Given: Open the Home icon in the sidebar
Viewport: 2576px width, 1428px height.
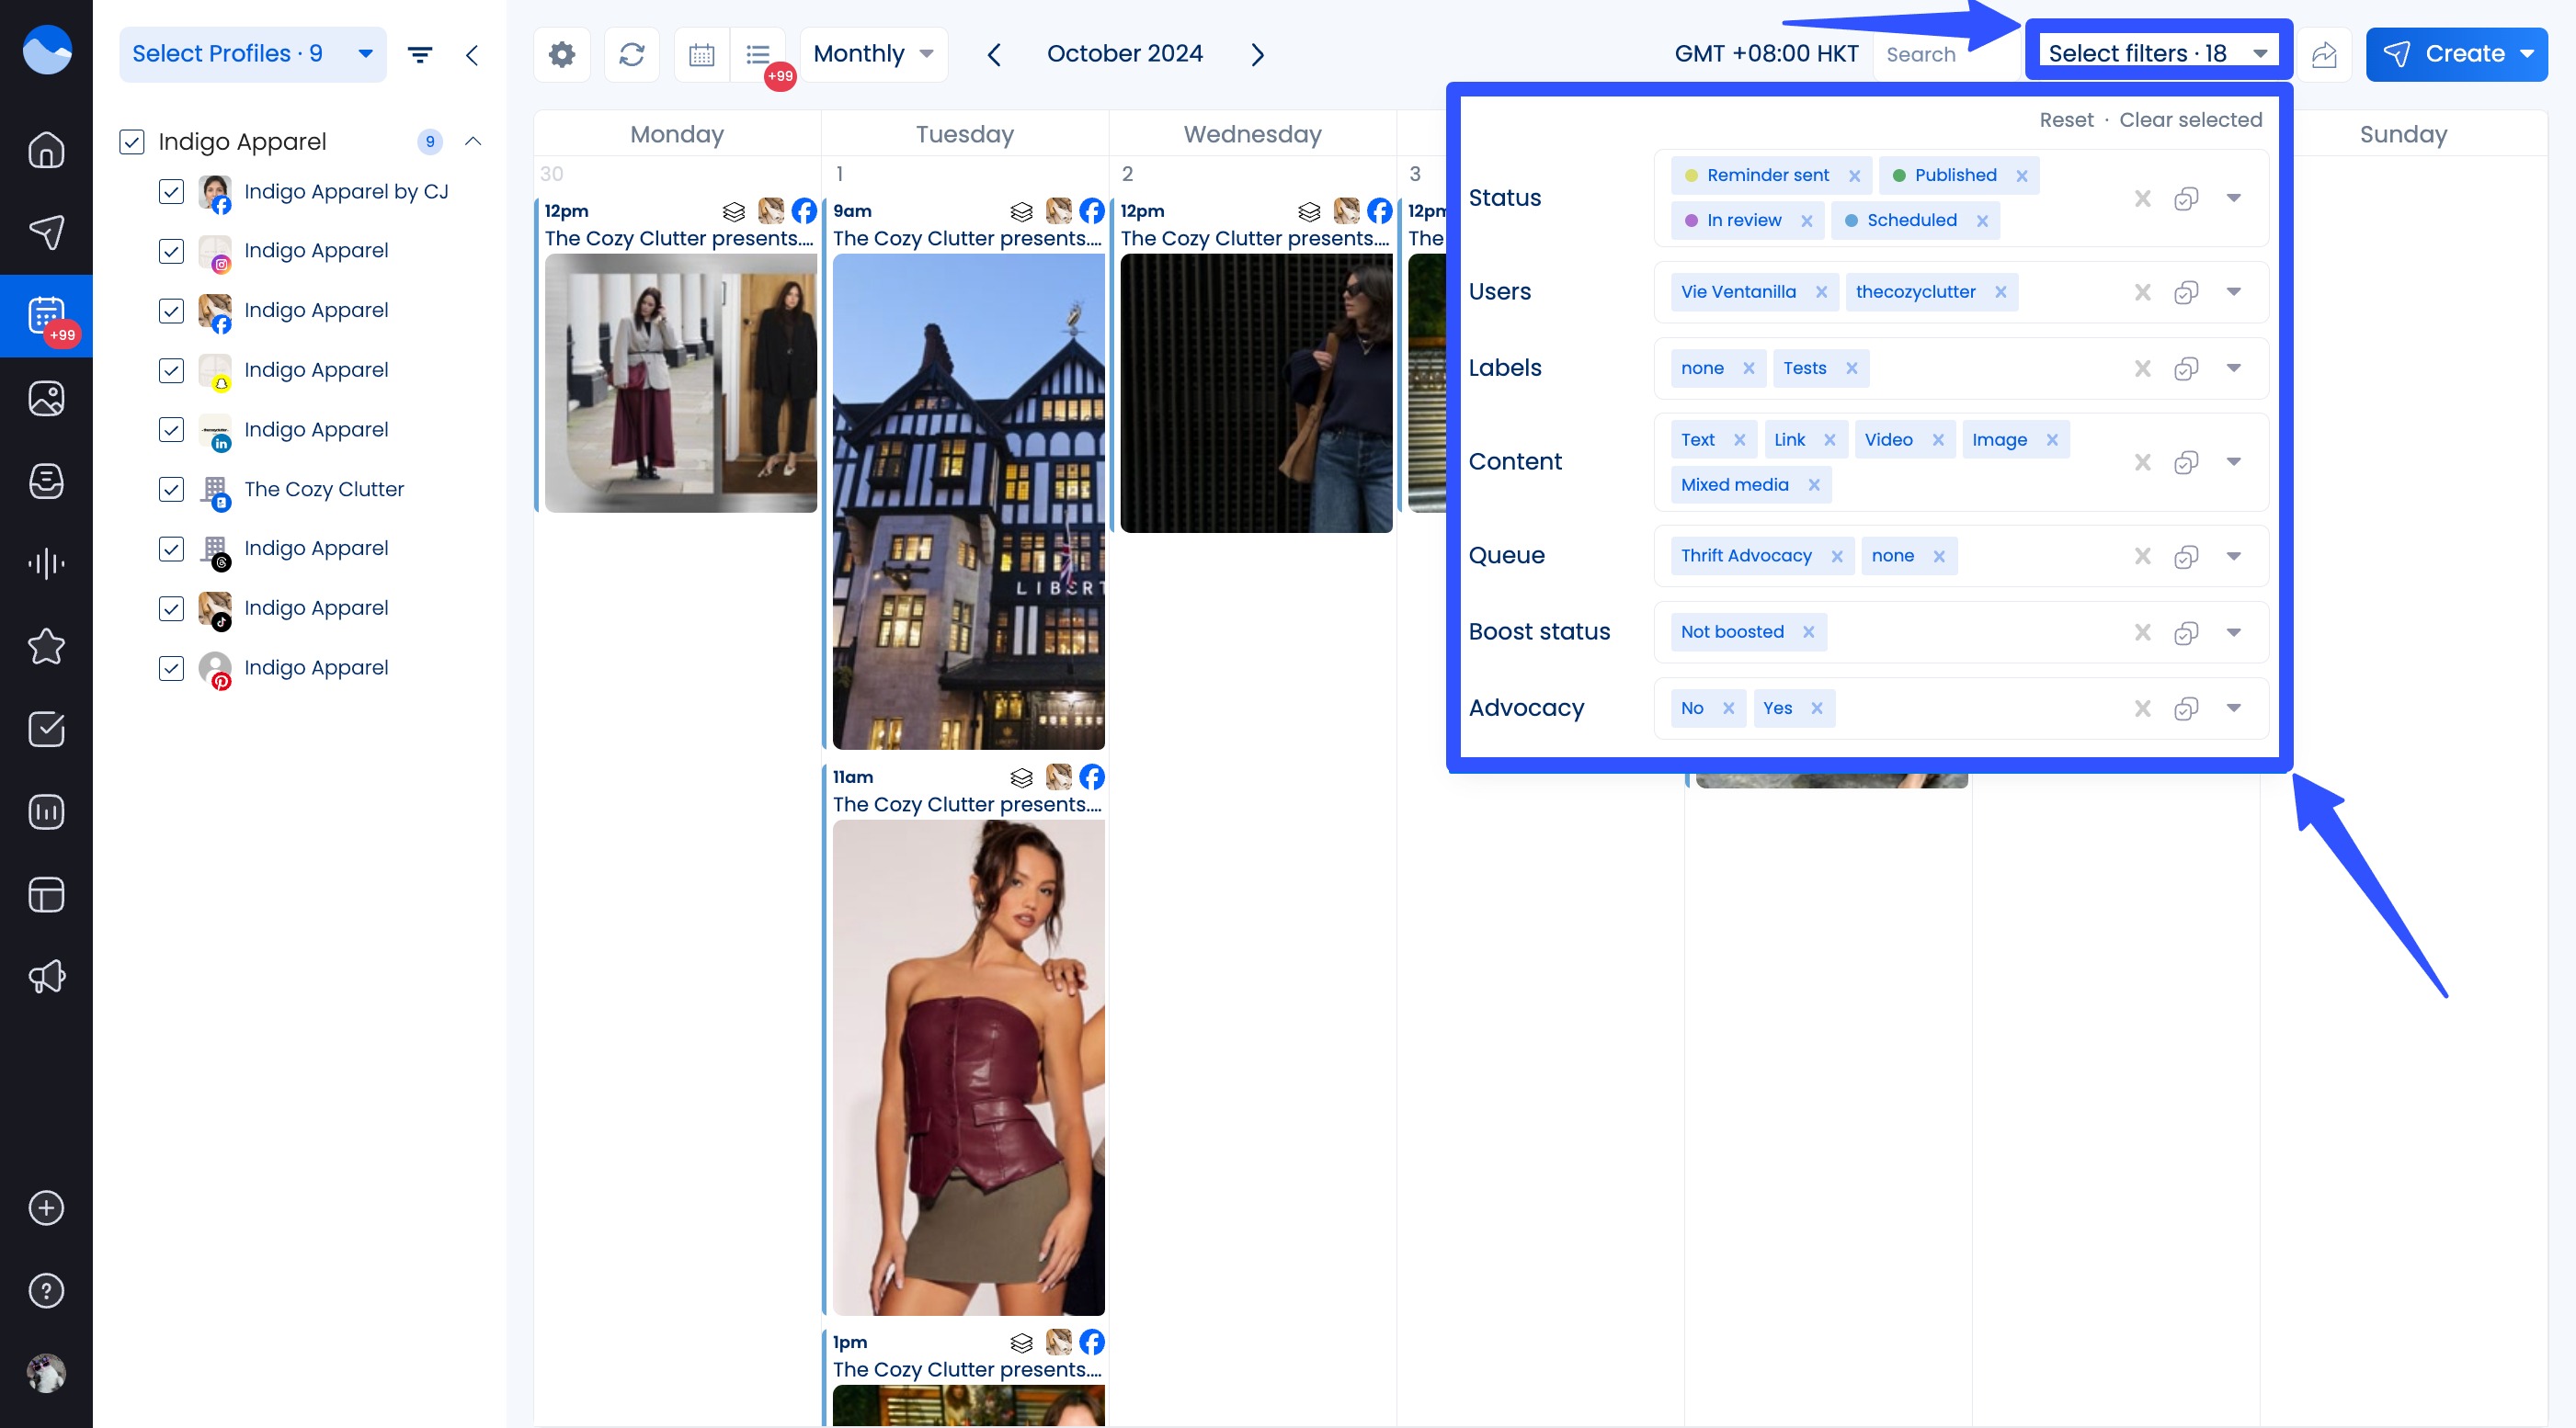Looking at the screenshot, I should [x=45, y=149].
